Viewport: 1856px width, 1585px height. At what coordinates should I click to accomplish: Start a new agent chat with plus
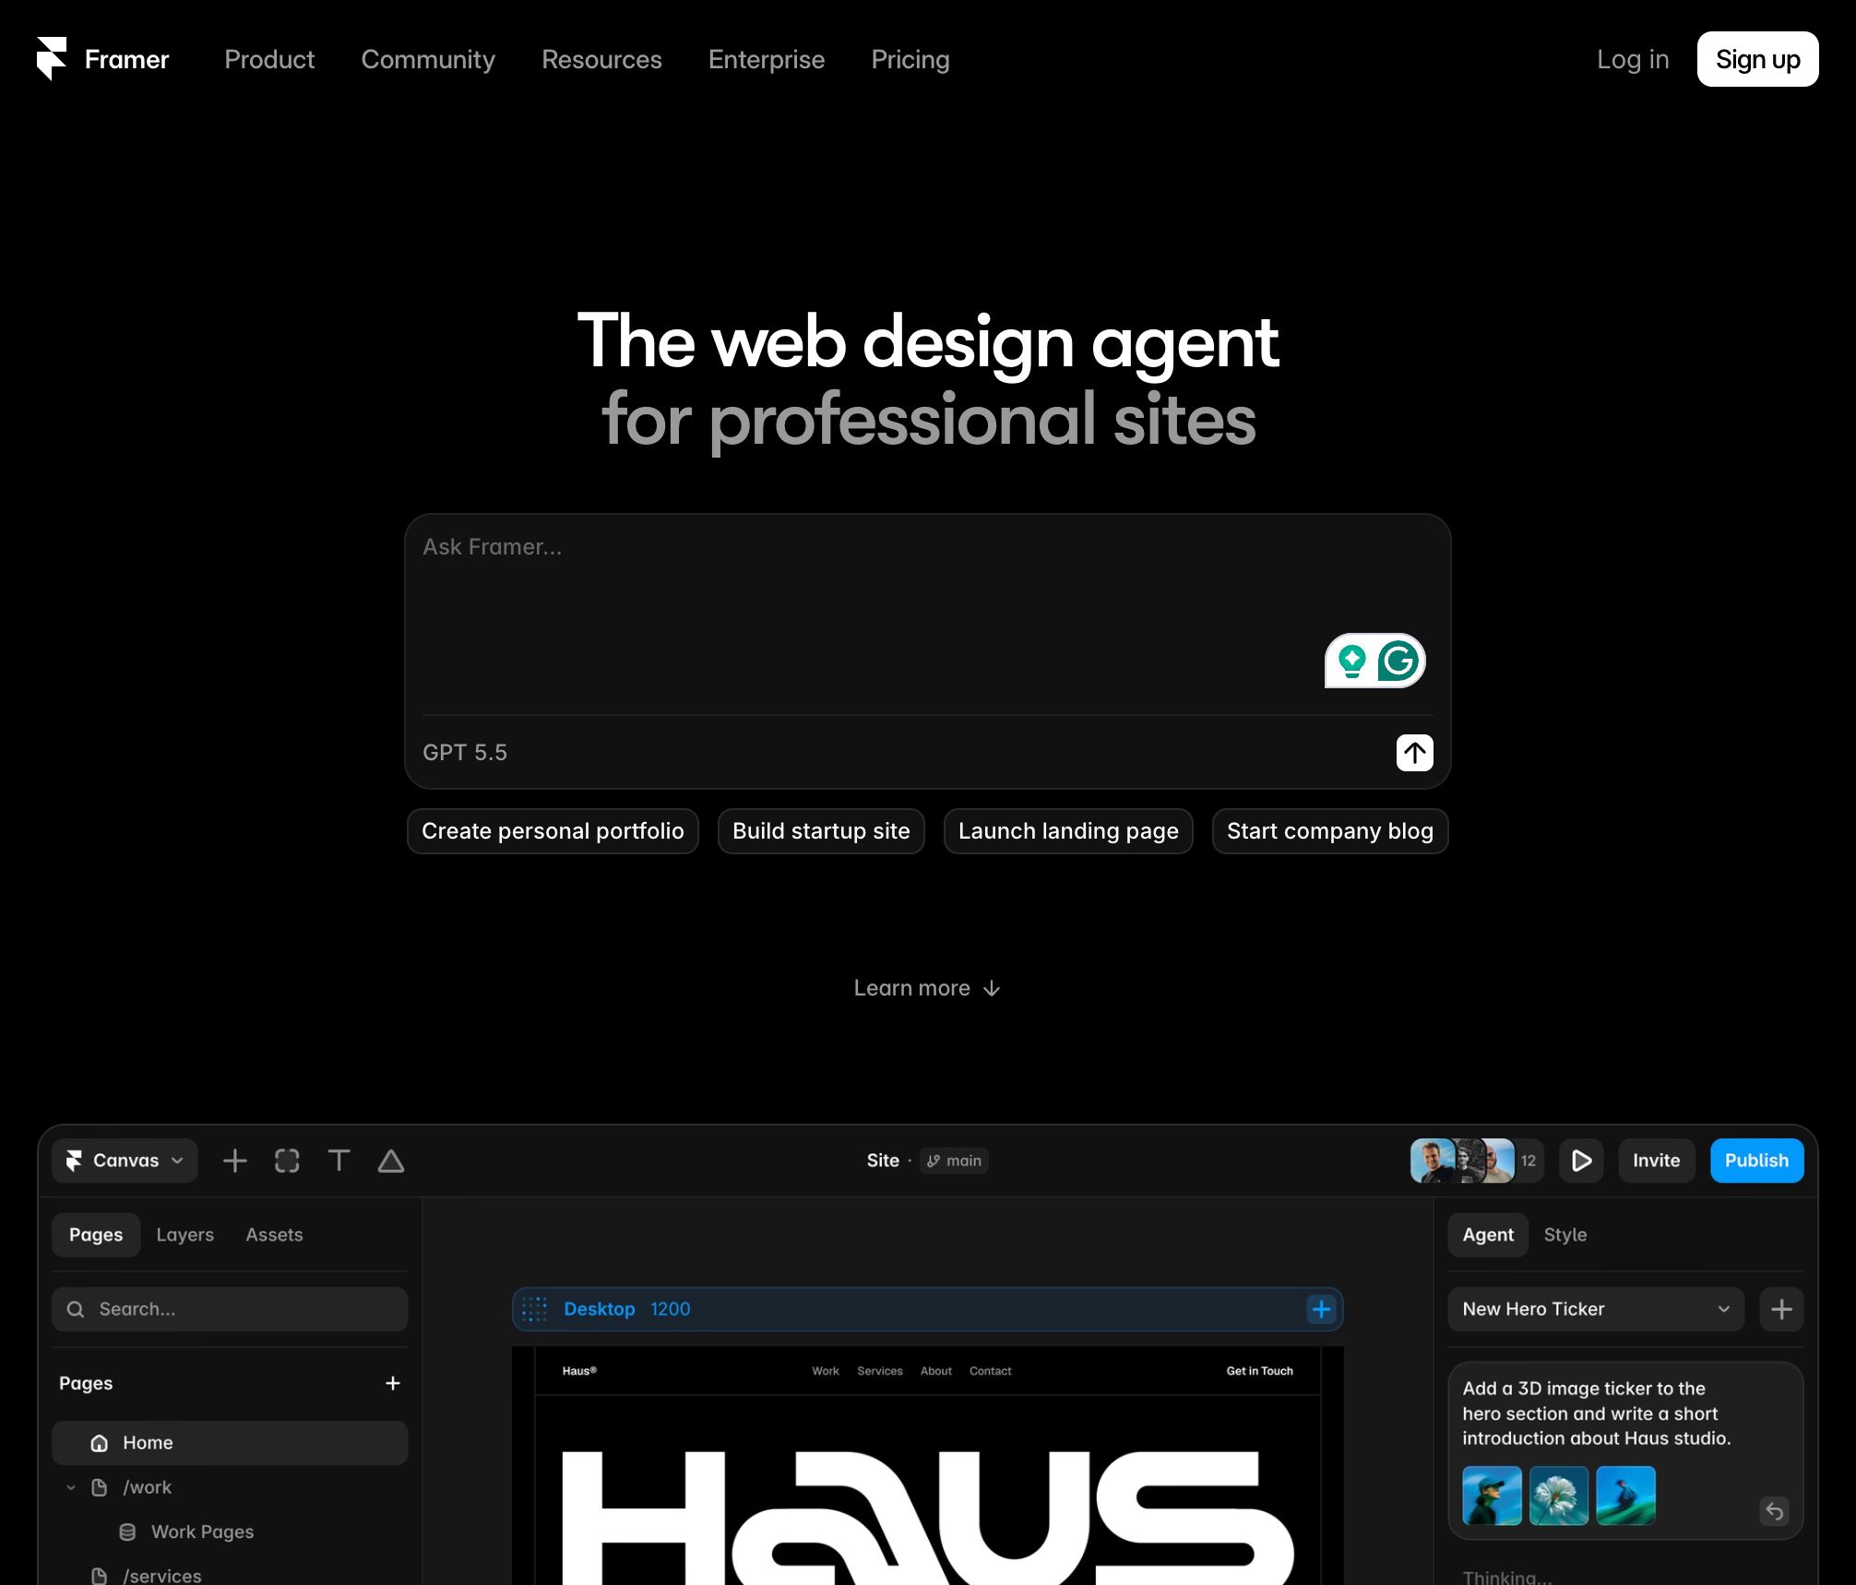1781,1309
